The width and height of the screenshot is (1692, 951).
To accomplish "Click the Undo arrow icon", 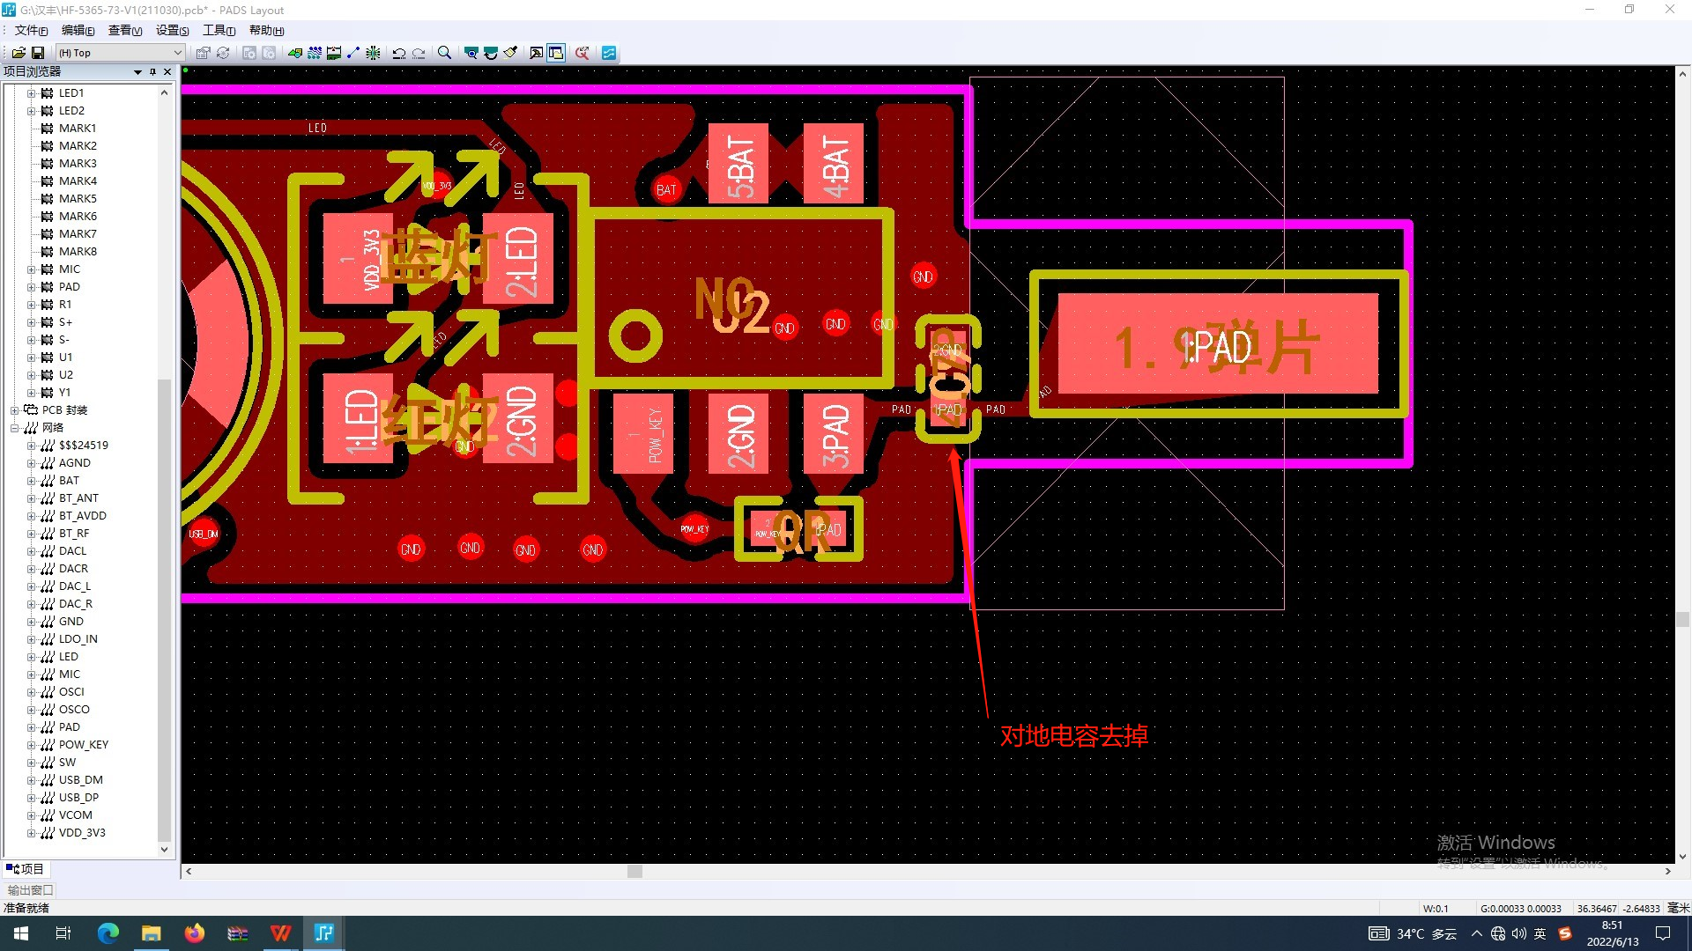I will [x=399, y=53].
